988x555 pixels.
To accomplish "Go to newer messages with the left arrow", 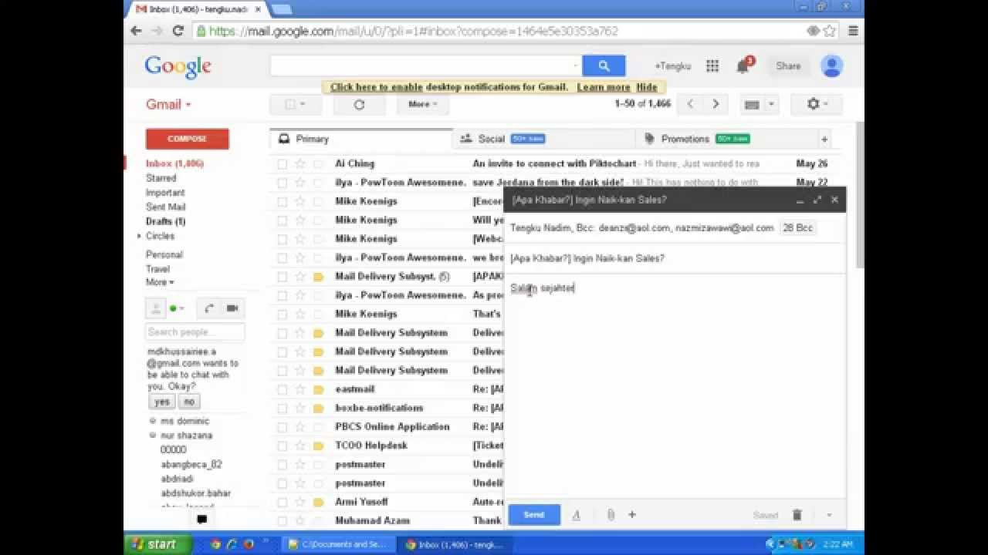I will [x=690, y=104].
